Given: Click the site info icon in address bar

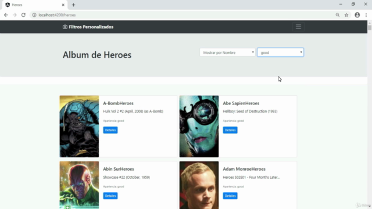Looking at the screenshot, I should [x=34, y=15].
